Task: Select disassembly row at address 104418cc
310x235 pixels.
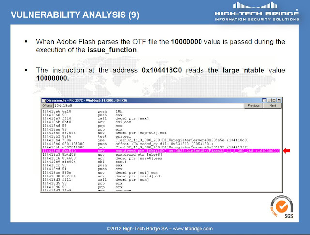Action: [161, 165]
